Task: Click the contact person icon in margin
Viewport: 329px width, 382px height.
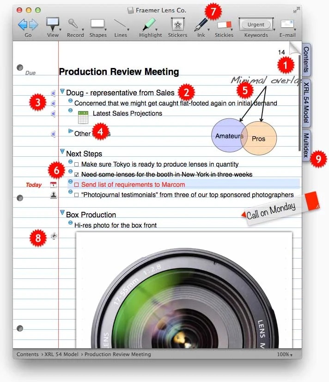Action: tap(53, 195)
